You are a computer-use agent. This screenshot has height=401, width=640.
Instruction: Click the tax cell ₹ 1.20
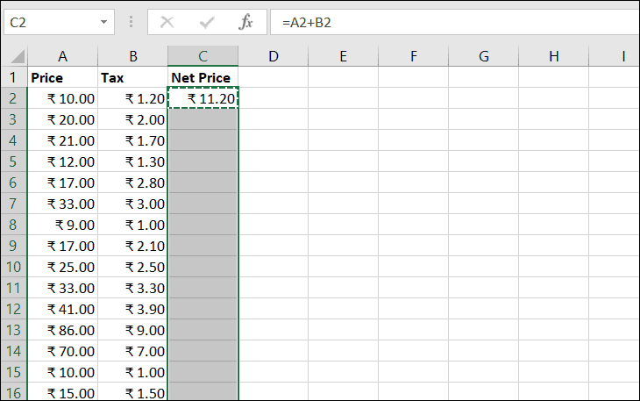click(x=132, y=98)
